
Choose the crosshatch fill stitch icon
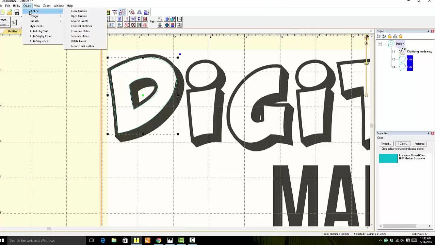[139, 25]
